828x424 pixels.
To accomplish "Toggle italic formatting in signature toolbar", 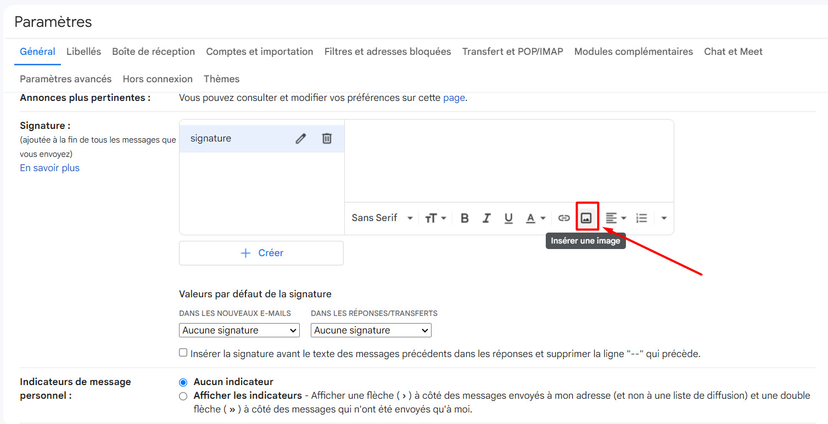I will pos(486,218).
